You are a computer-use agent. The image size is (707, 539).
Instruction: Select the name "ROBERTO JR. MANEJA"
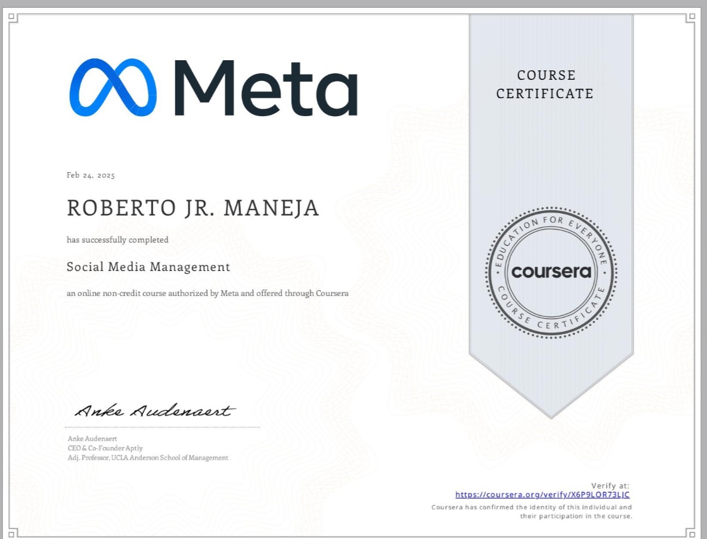tap(193, 208)
